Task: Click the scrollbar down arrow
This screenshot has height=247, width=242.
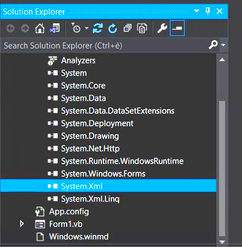Action: point(222,242)
